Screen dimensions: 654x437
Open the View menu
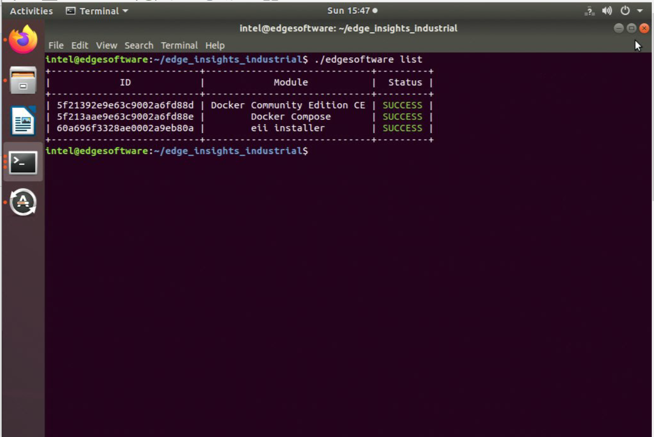tap(106, 45)
